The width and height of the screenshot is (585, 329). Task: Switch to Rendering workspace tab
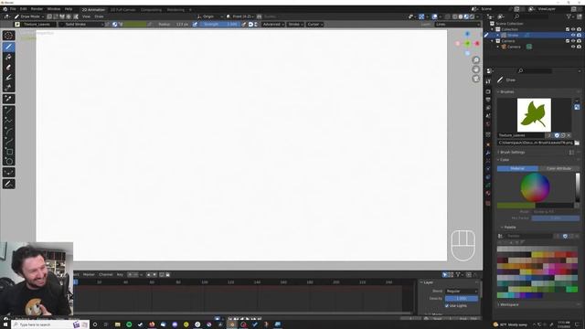175,10
